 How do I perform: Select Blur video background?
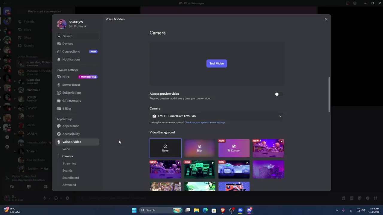[200, 148]
